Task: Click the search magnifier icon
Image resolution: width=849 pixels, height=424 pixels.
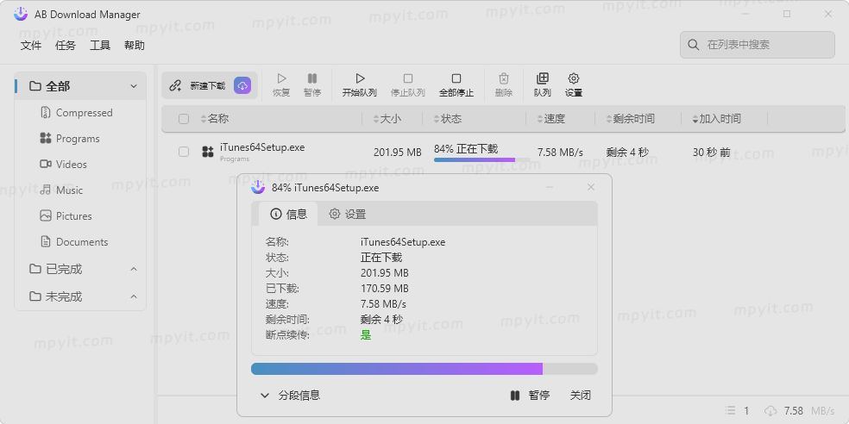Action: [x=694, y=45]
